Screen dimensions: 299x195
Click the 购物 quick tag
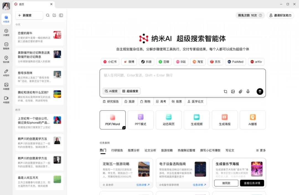[x=145, y=101]
